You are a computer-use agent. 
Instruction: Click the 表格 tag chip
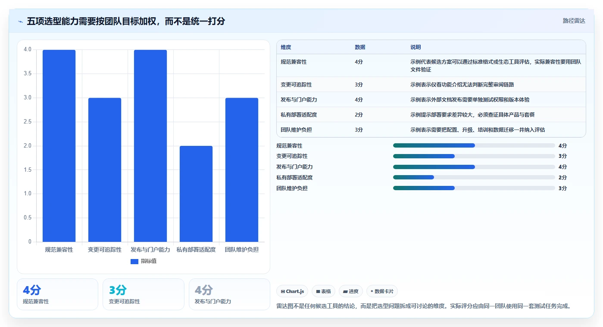click(x=323, y=291)
